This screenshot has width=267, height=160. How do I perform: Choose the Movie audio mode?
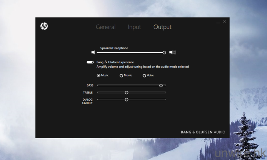pyautogui.click(x=122, y=75)
